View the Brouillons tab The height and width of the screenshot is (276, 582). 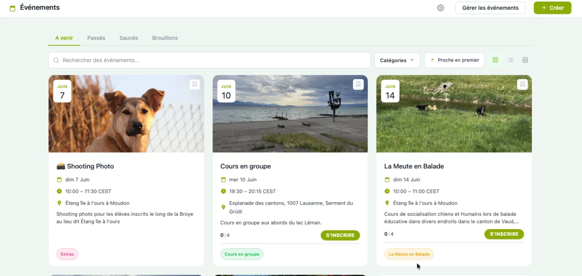click(x=165, y=38)
